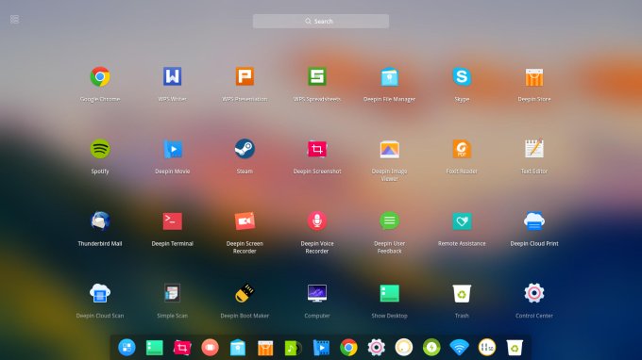Click the screen recorder dock icon

210,348
